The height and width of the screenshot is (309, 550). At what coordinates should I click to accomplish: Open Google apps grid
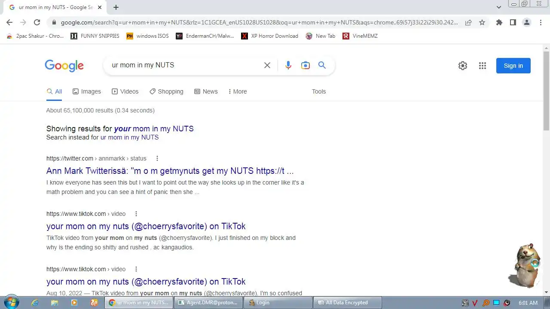(483, 66)
